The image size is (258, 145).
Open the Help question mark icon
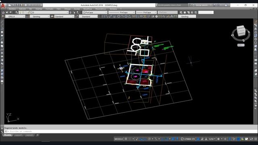(226, 5)
